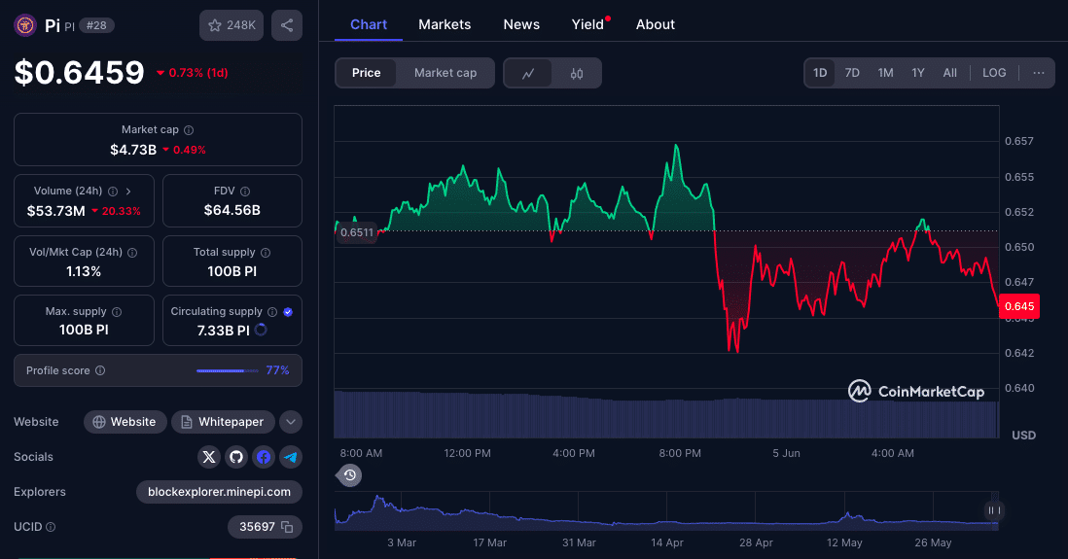Viewport: 1068px width, 559px height.
Task: Click the mini timeline overview chart
Action: pyautogui.click(x=666, y=510)
